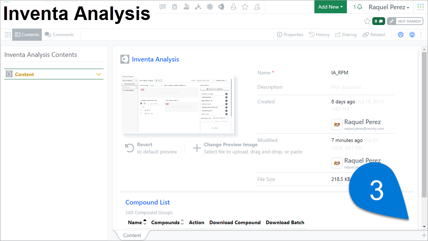Viewport: 428px width, 241px height.
Task: Click the RP avatar under Created
Action: pyautogui.click(x=337, y=124)
